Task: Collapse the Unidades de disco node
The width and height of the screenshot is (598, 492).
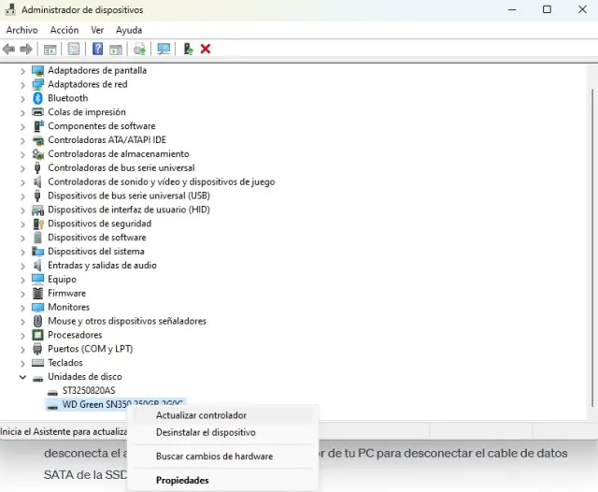Action: pyautogui.click(x=22, y=377)
